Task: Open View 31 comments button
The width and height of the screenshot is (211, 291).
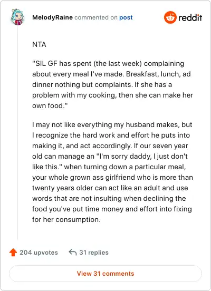Action: tap(105, 274)
